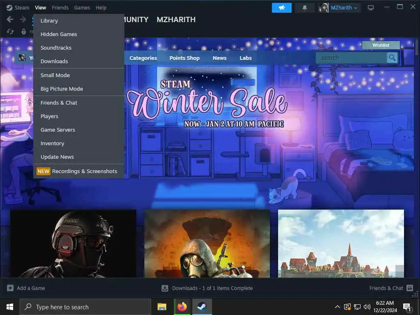Go forward with the right arrow
420x315 pixels.
click(23, 19)
